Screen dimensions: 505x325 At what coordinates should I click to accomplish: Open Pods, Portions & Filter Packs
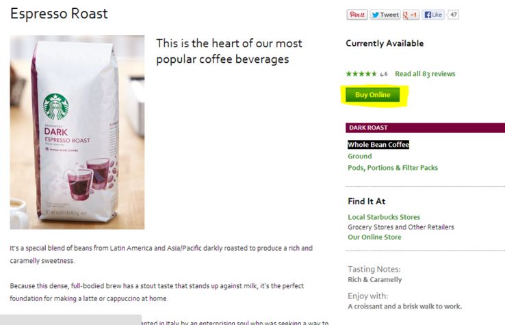pos(392,168)
